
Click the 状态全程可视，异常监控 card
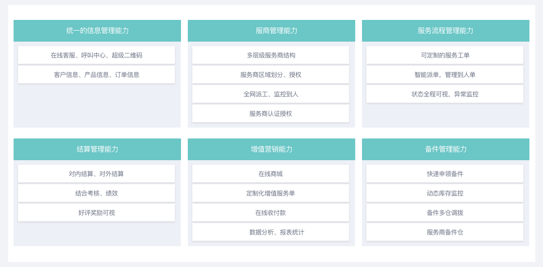tap(445, 94)
